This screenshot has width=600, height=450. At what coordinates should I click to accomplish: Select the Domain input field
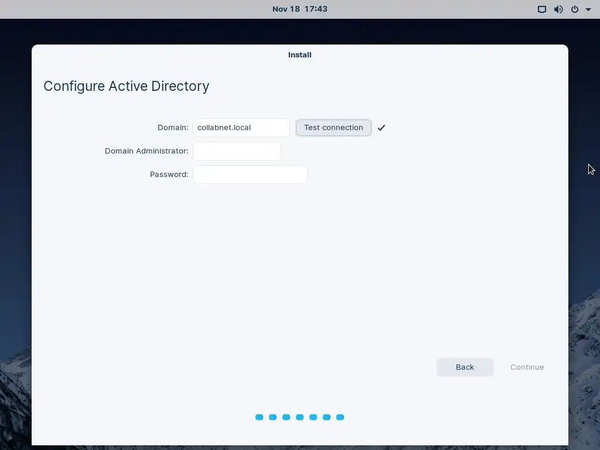pos(241,127)
